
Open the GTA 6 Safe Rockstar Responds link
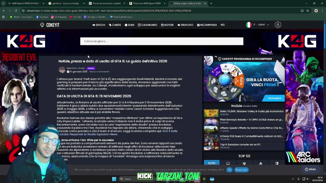pyautogui.click(x=117, y=133)
